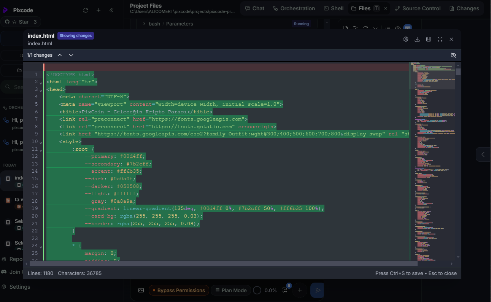The image size is (491, 302).
Task: Download index.html using download icon
Action: coord(417,39)
